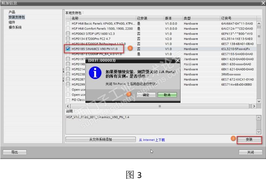266x179 pixels.
Task: Close the (0031:000003) message dialog
Action: (x=178, y=60)
